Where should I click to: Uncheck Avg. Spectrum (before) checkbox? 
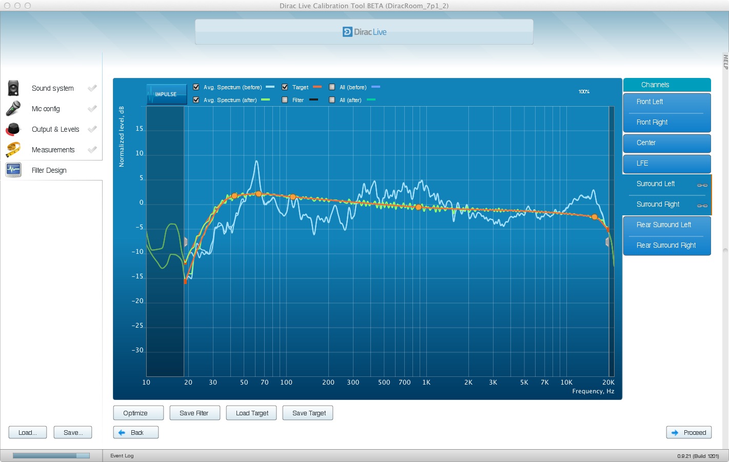point(196,87)
